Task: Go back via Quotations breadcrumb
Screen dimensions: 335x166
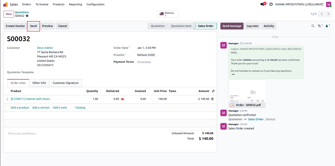Action: [x=22, y=12]
